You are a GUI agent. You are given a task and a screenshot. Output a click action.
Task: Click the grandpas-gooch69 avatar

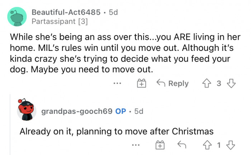click(x=27, y=111)
